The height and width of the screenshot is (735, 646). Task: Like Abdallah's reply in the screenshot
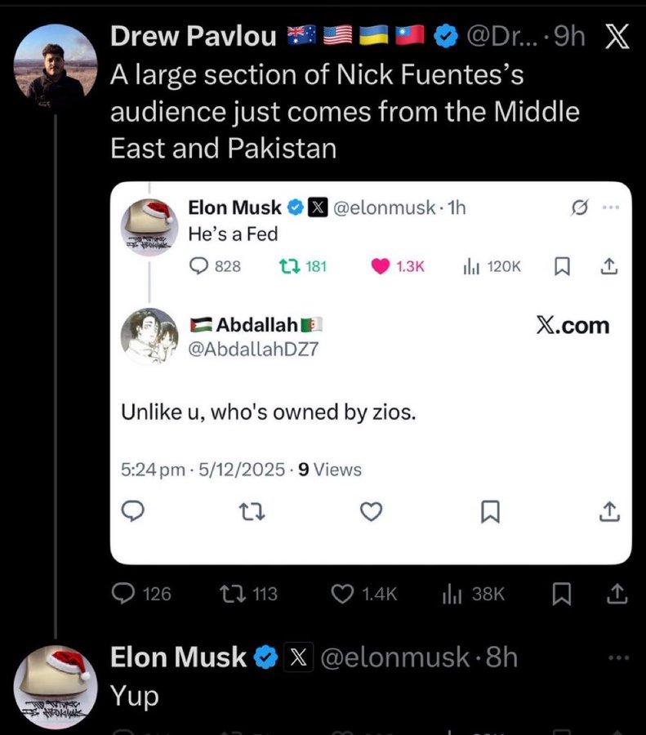(372, 512)
